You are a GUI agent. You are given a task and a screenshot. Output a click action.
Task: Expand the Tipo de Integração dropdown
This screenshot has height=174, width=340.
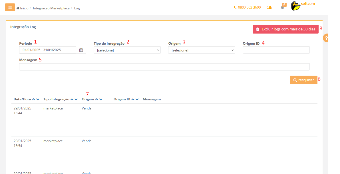127,50
